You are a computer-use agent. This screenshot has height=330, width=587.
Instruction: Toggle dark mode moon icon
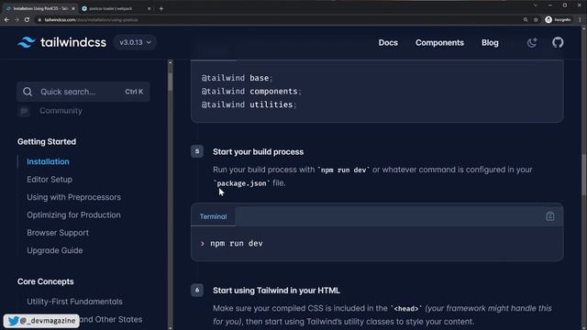(532, 43)
